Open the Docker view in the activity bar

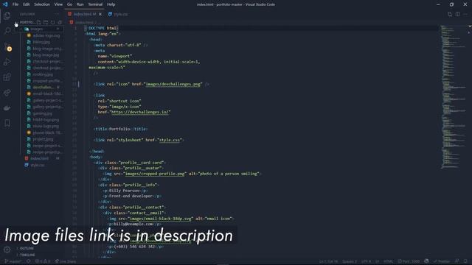7,108
